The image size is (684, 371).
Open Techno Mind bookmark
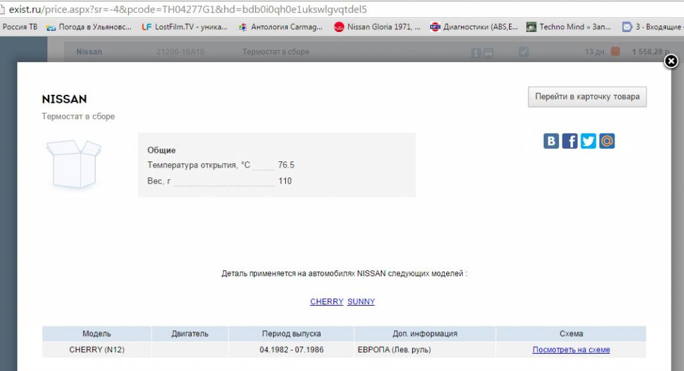point(568,27)
